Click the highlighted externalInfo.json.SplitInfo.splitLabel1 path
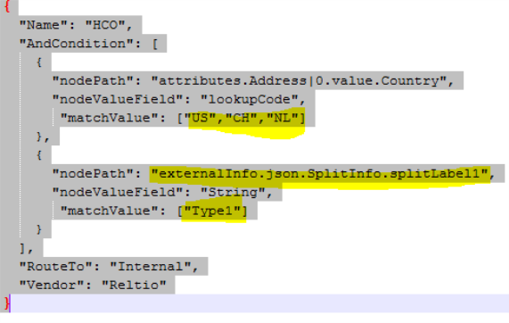Screen dimensions: 509x323 click(320, 173)
